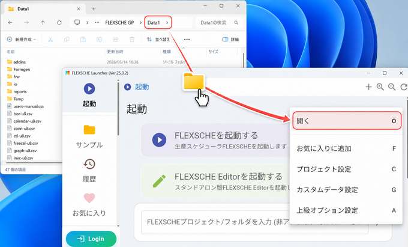Click the PC monitor icon in address bar
408x247 pixels.
pos(77,22)
